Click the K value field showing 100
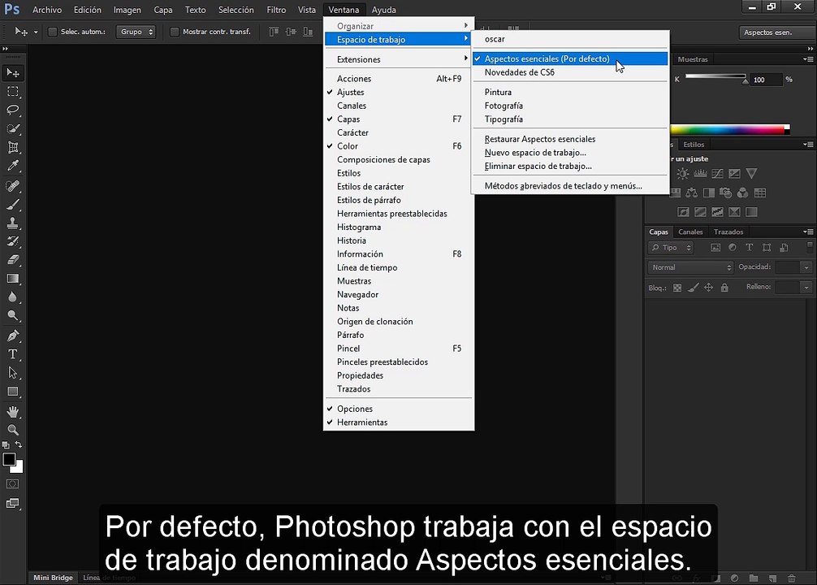 pyautogui.click(x=767, y=80)
